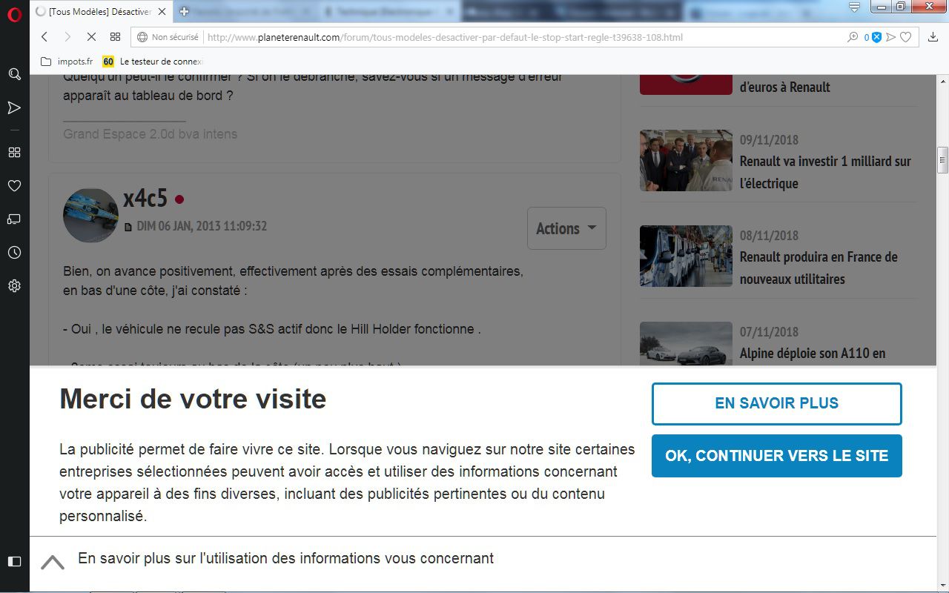Close the Tous Modèles tab
949x593 pixels.
point(163,11)
